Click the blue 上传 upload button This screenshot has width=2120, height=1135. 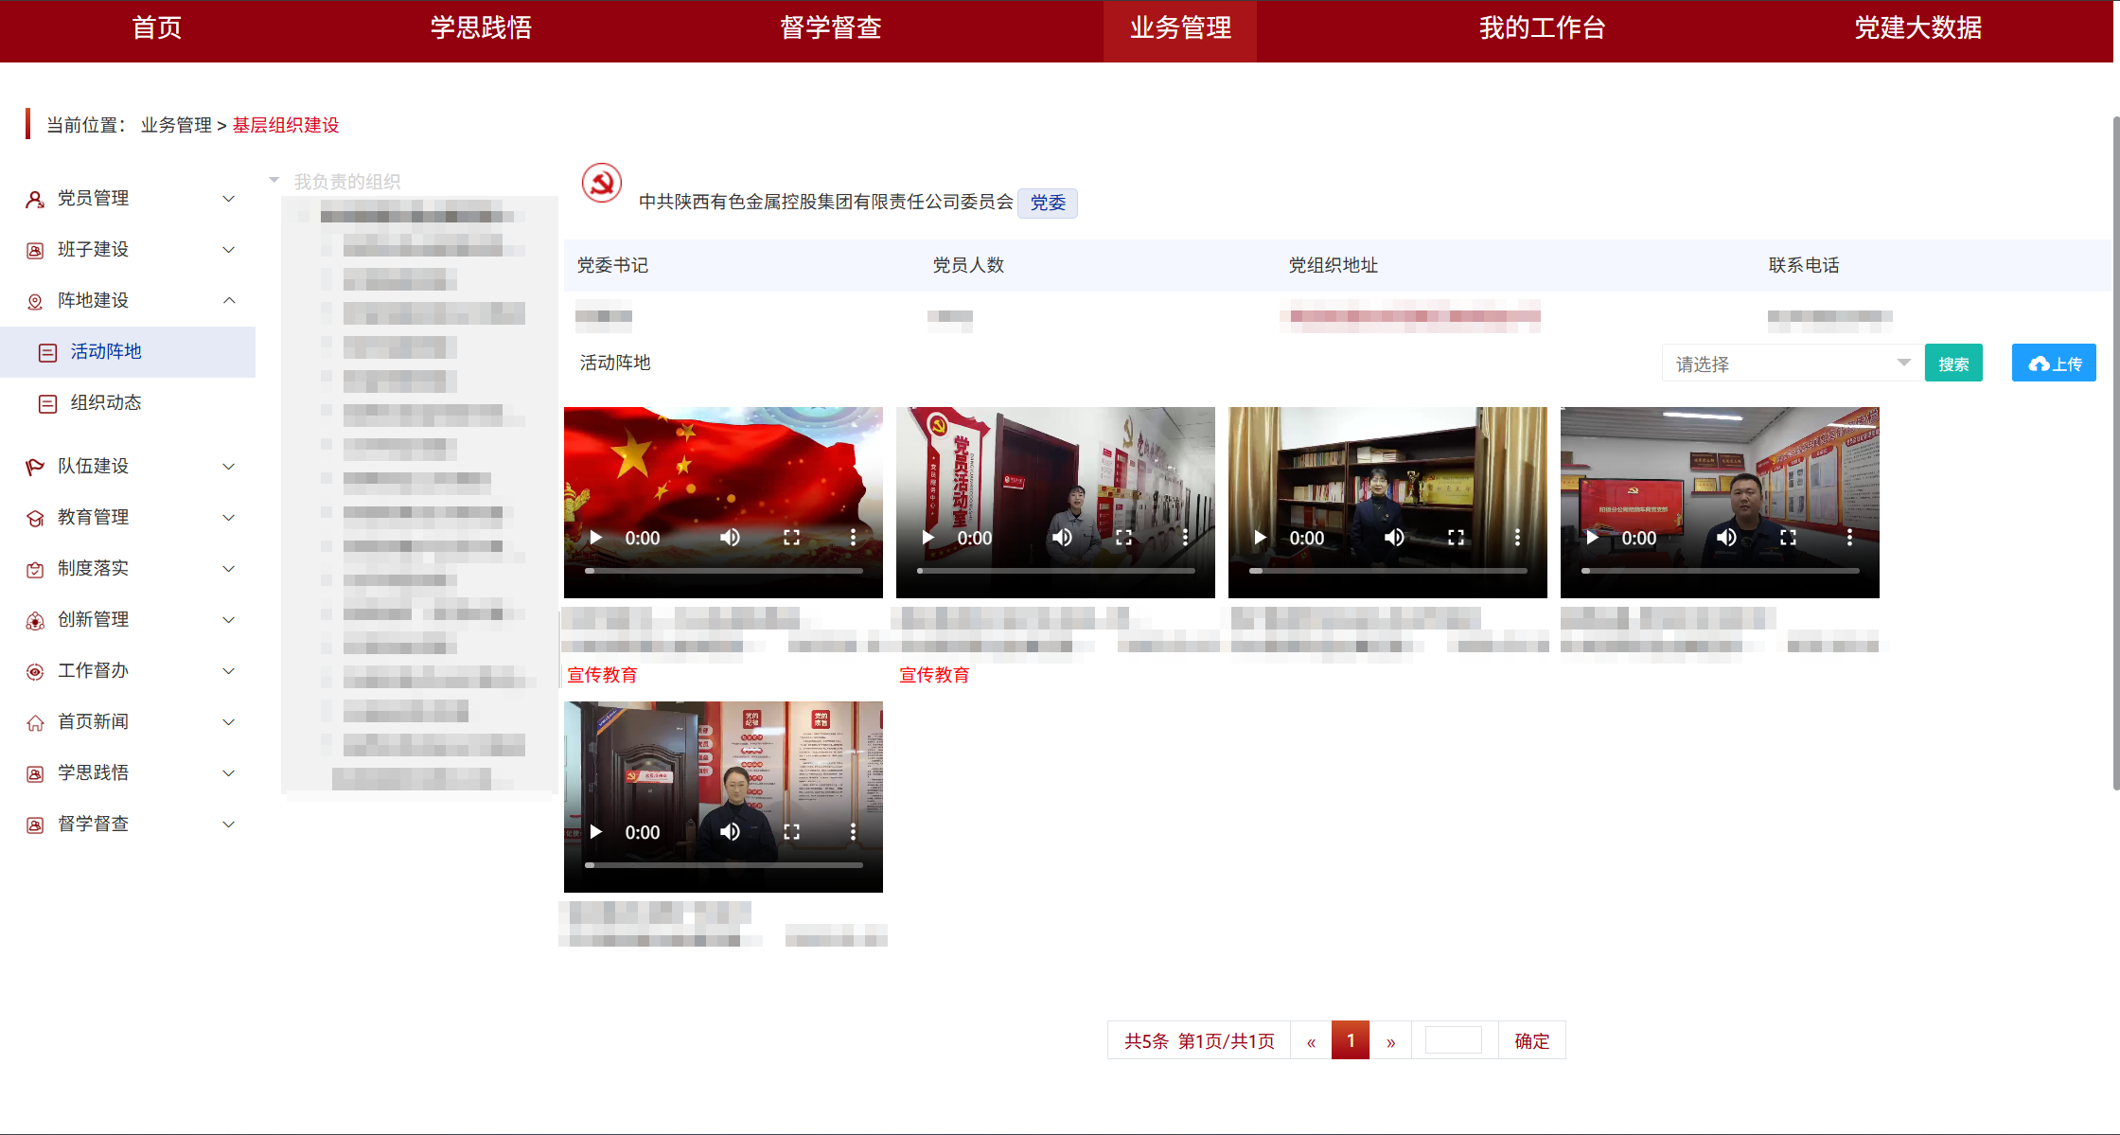(x=2053, y=364)
